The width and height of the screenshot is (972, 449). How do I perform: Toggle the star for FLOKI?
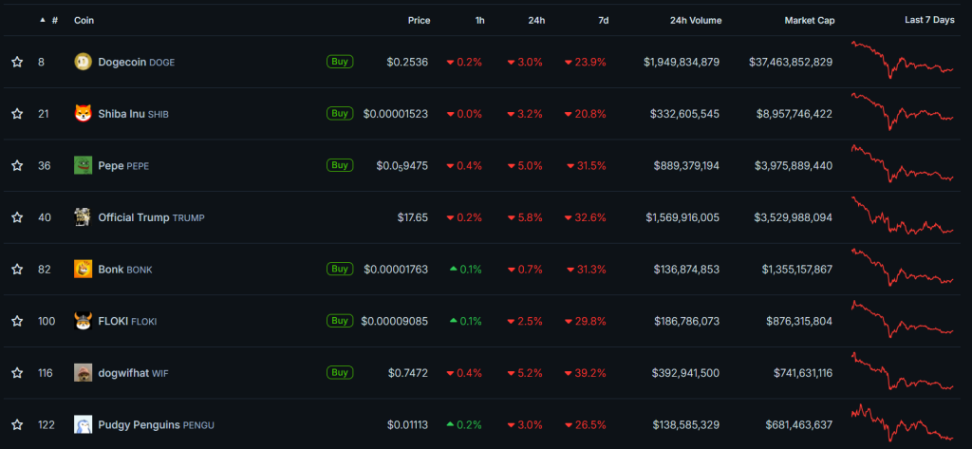[17, 321]
